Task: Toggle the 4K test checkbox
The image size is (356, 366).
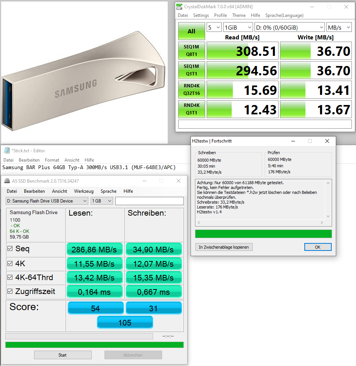Action: pos(10,264)
